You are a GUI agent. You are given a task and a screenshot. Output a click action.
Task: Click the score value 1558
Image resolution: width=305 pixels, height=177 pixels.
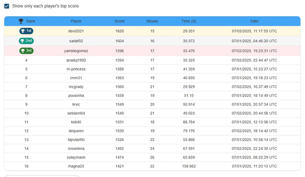click(120, 95)
